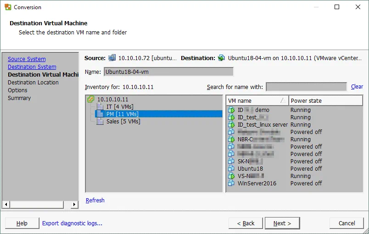Select the PM [11 VMs] folder
This screenshot has width=369, height=234.
click(122, 114)
